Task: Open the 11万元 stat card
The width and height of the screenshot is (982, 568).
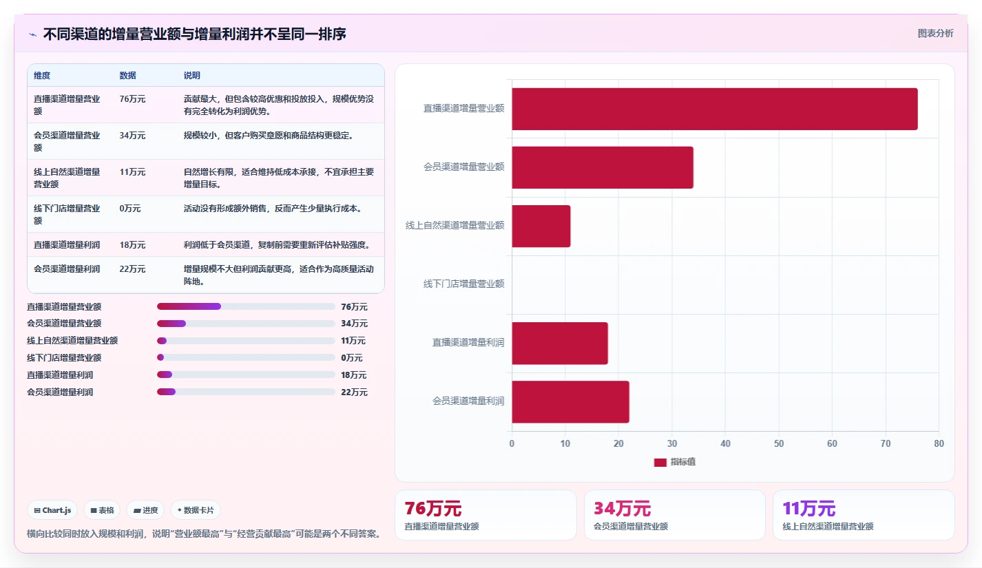Action: 864,515
